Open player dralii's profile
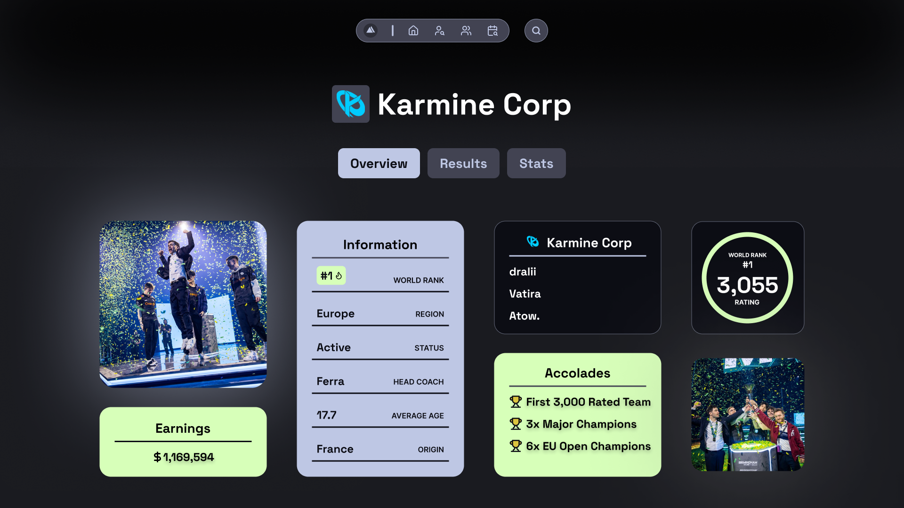Image resolution: width=904 pixels, height=508 pixels. 523,272
